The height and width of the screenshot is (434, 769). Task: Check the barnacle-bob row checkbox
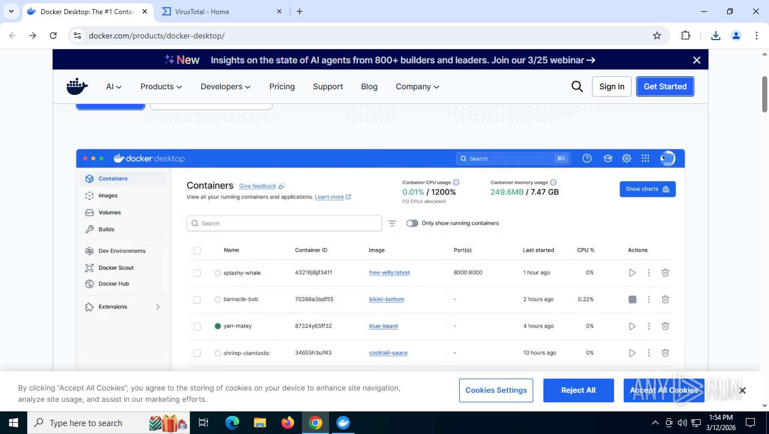197,300
